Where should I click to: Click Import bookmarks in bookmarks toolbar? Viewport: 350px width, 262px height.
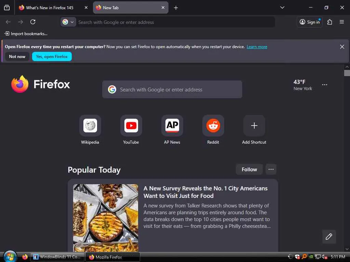click(26, 34)
